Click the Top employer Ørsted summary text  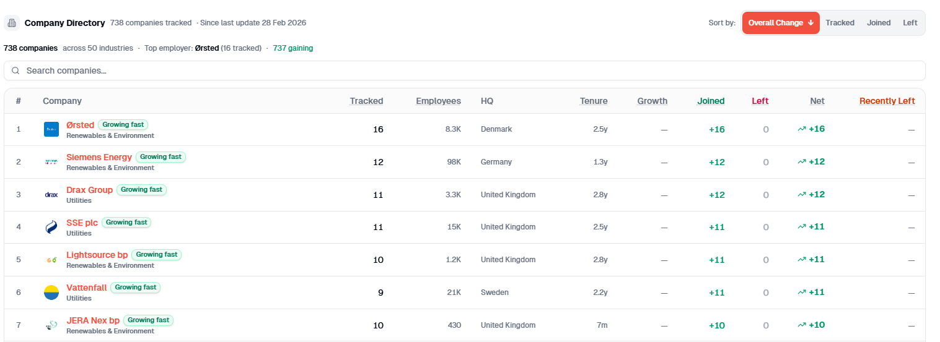(x=203, y=48)
